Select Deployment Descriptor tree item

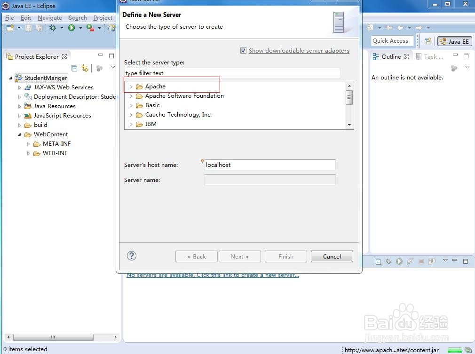tap(74, 97)
